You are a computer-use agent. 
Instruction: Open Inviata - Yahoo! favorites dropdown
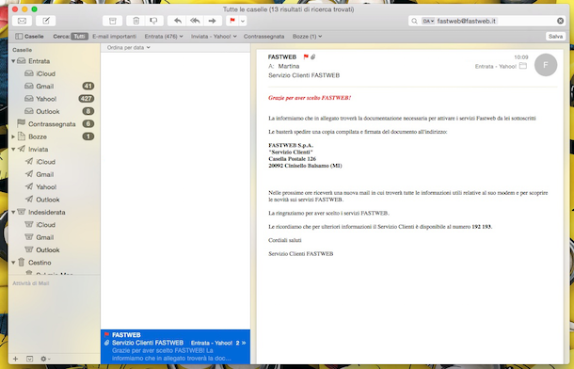[x=214, y=36]
